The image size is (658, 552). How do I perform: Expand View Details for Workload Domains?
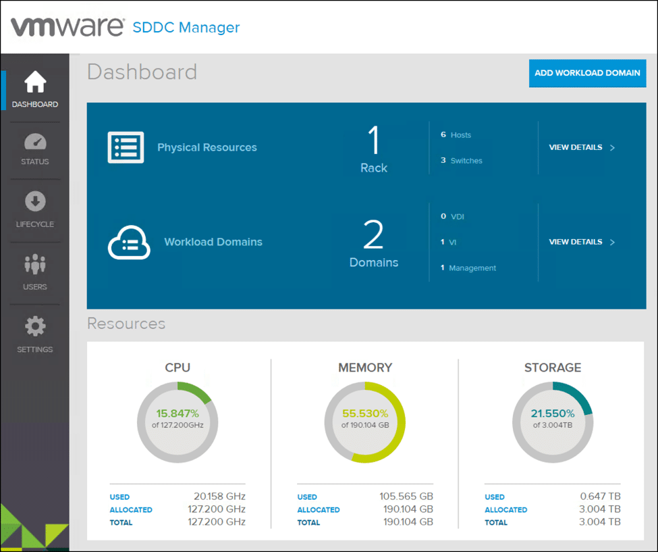point(581,242)
